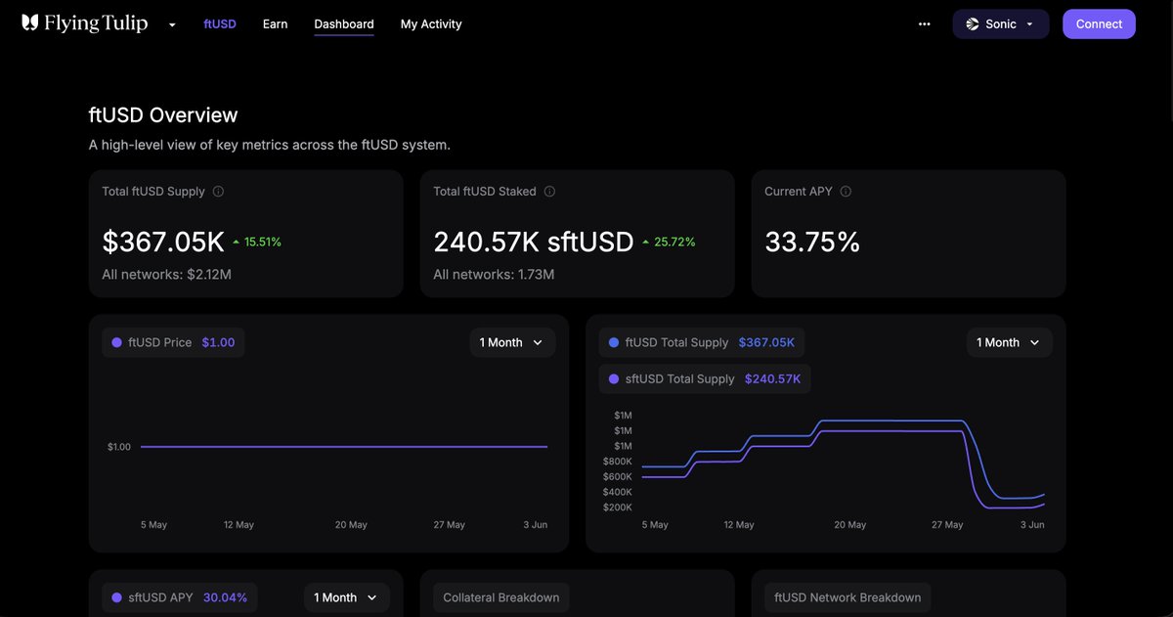Viewport: 1173px width, 617px height.
Task: Click the 240.57K sftUSD staked value
Action: click(x=534, y=242)
